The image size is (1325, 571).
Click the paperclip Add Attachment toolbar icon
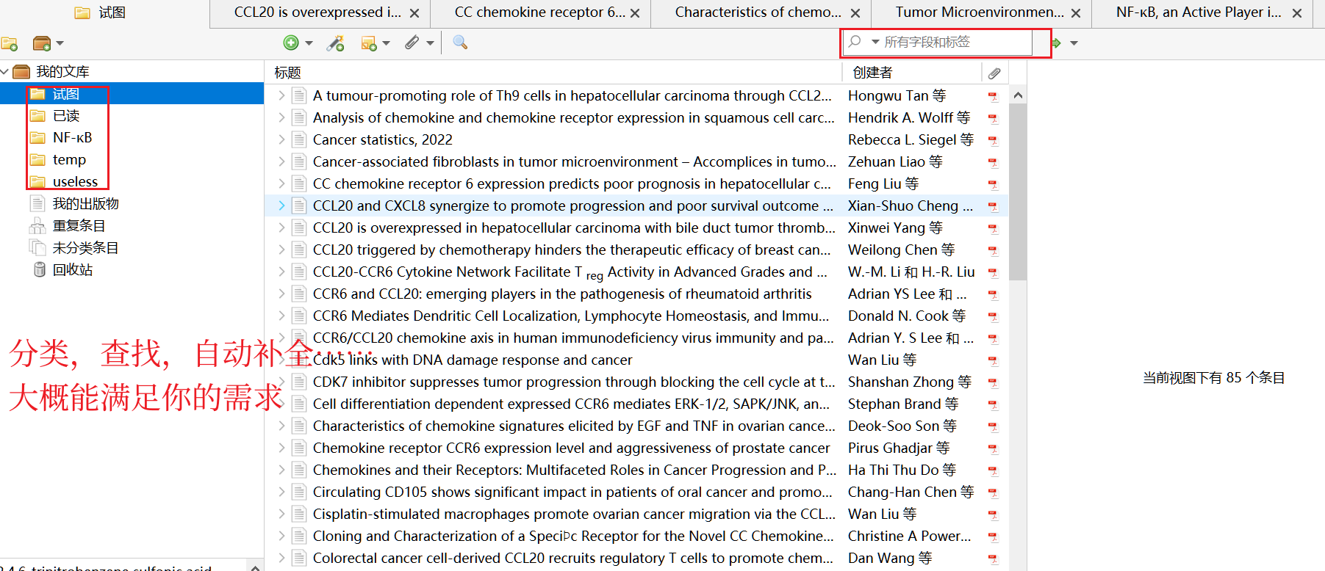[x=412, y=43]
